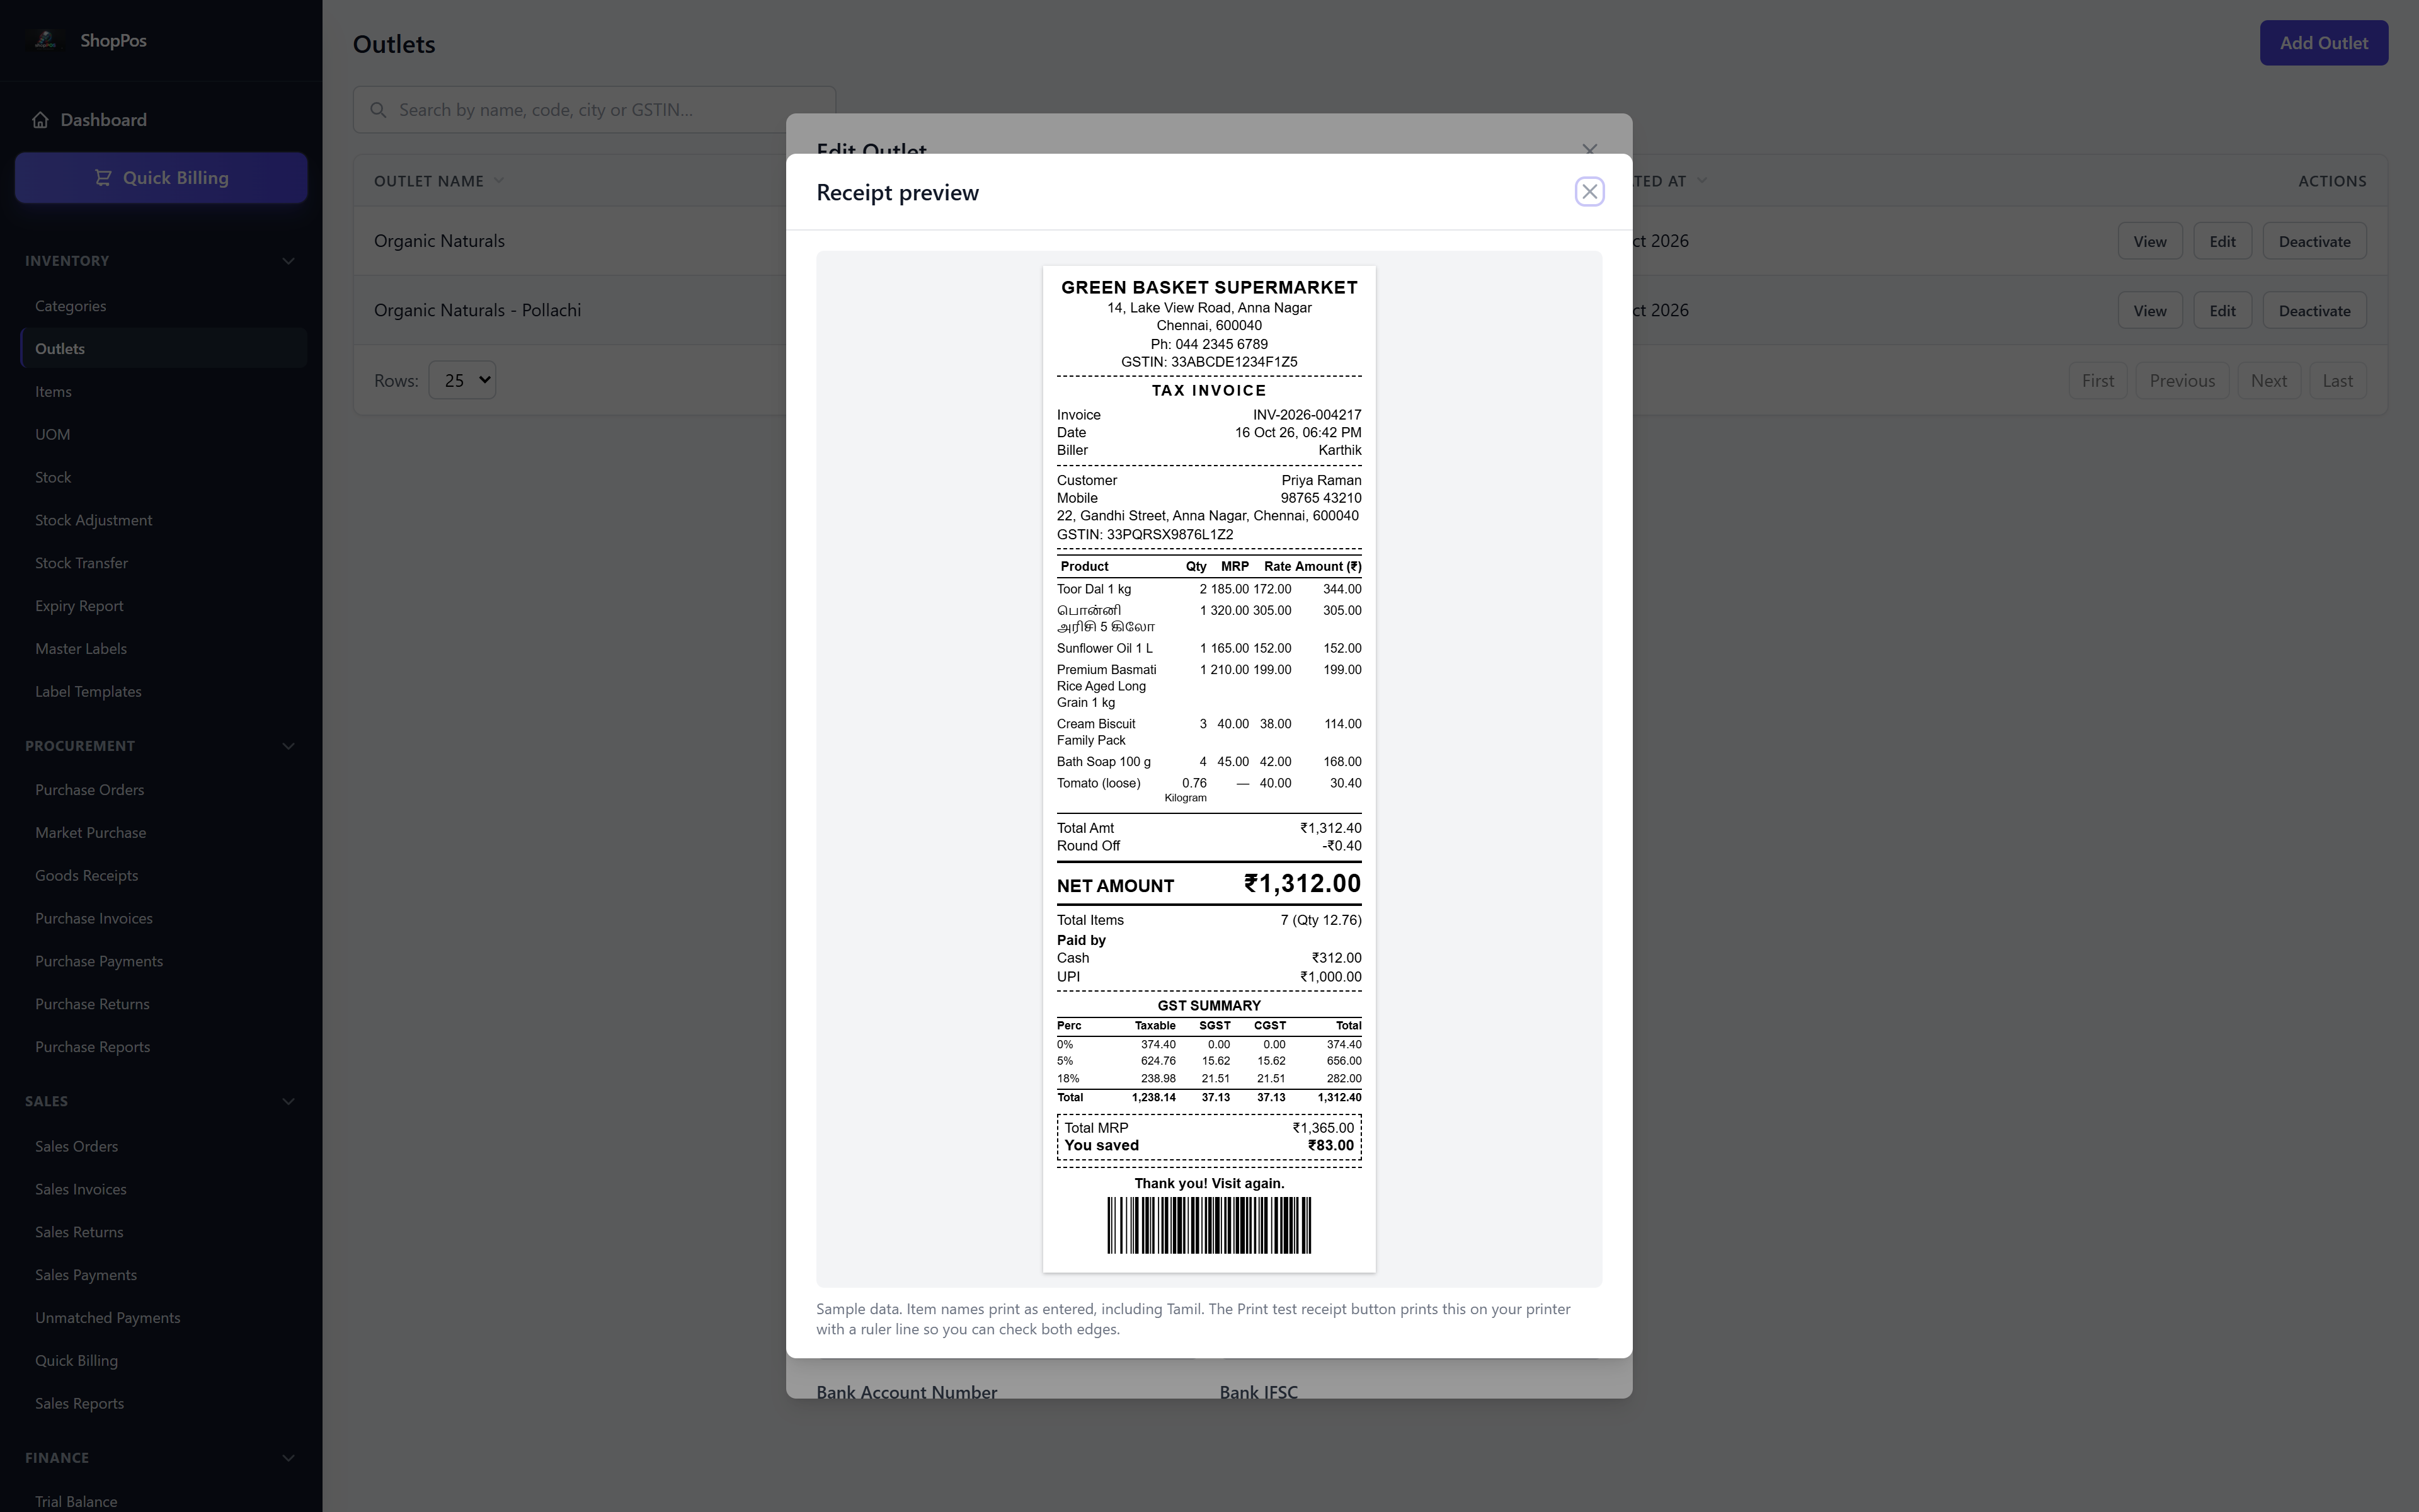Edit the Organic Naturals - Pollachi outlet
The width and height of the screenshot is (2419, 1512).
click(x=2222, y=311)
